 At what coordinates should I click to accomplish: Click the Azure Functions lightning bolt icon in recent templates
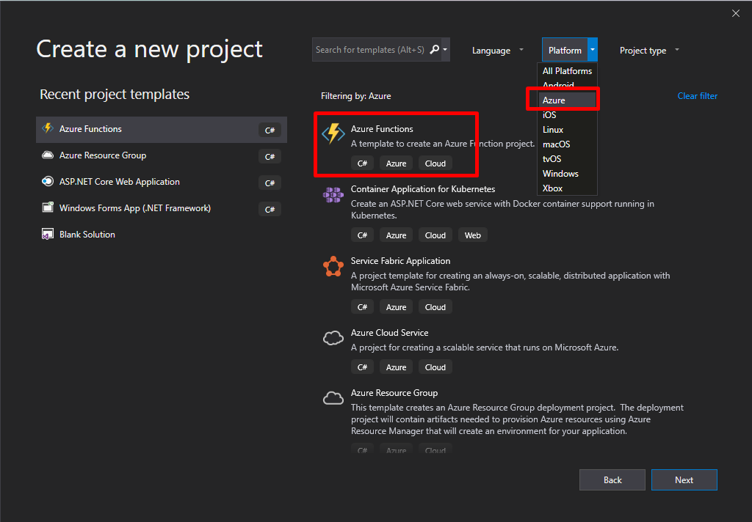coord(48,128)
